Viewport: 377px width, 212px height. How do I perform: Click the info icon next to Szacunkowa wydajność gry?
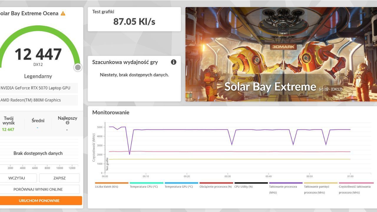pos(173,62)
